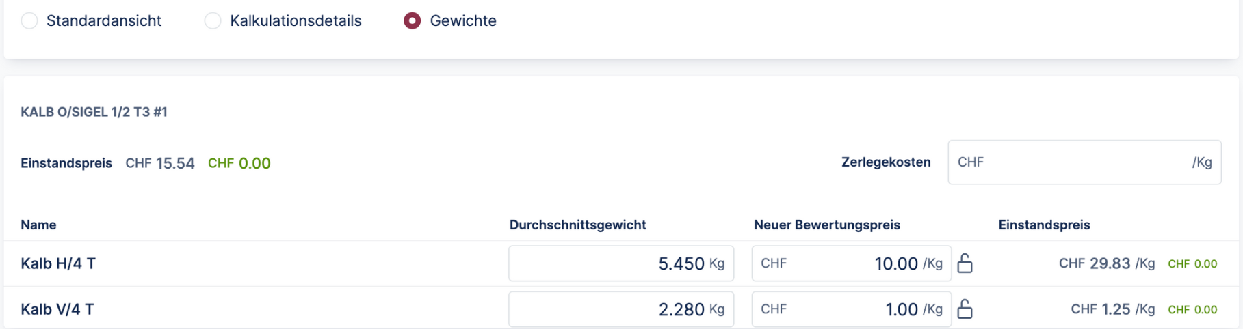Viewport: 1243px width, 329px height.
Task: Unlock the Kalb H/4 T valuation price
Action: tap(965, 263)
